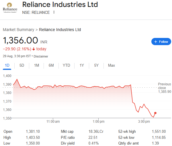Open the Disclaimer link
Screen dimensions: 172x146
[x=41, y=56]
